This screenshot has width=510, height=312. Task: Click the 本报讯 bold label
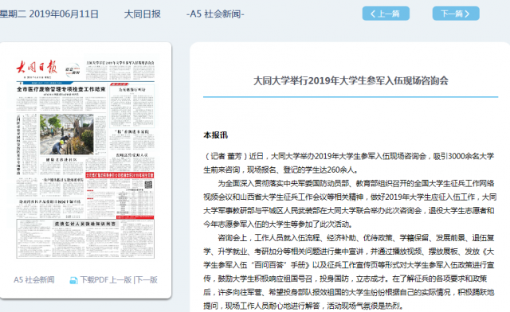(x=216, y=135)
